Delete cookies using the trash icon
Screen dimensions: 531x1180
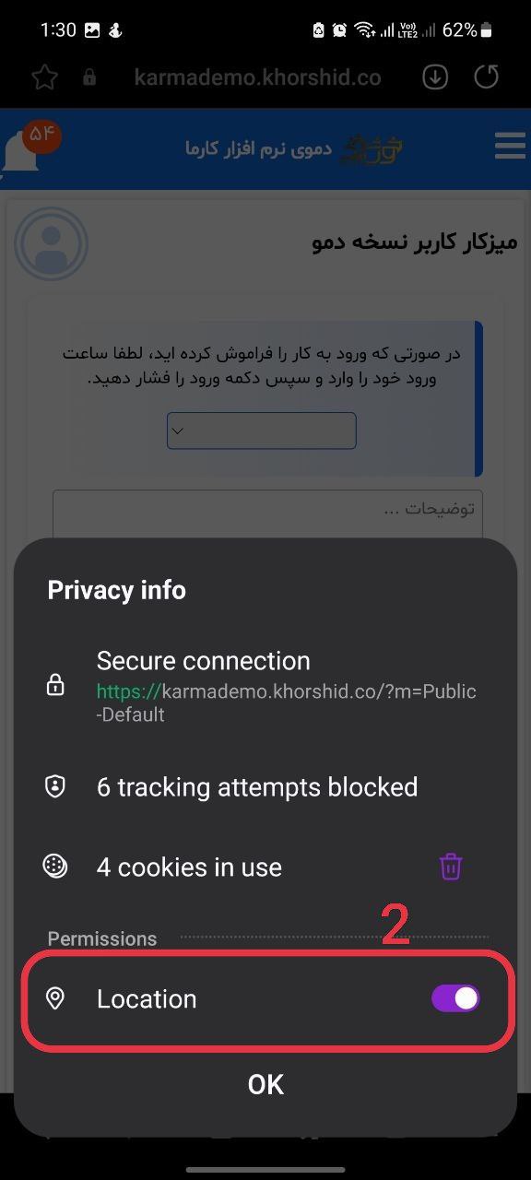pyautogui.click(x=451, y=867)
